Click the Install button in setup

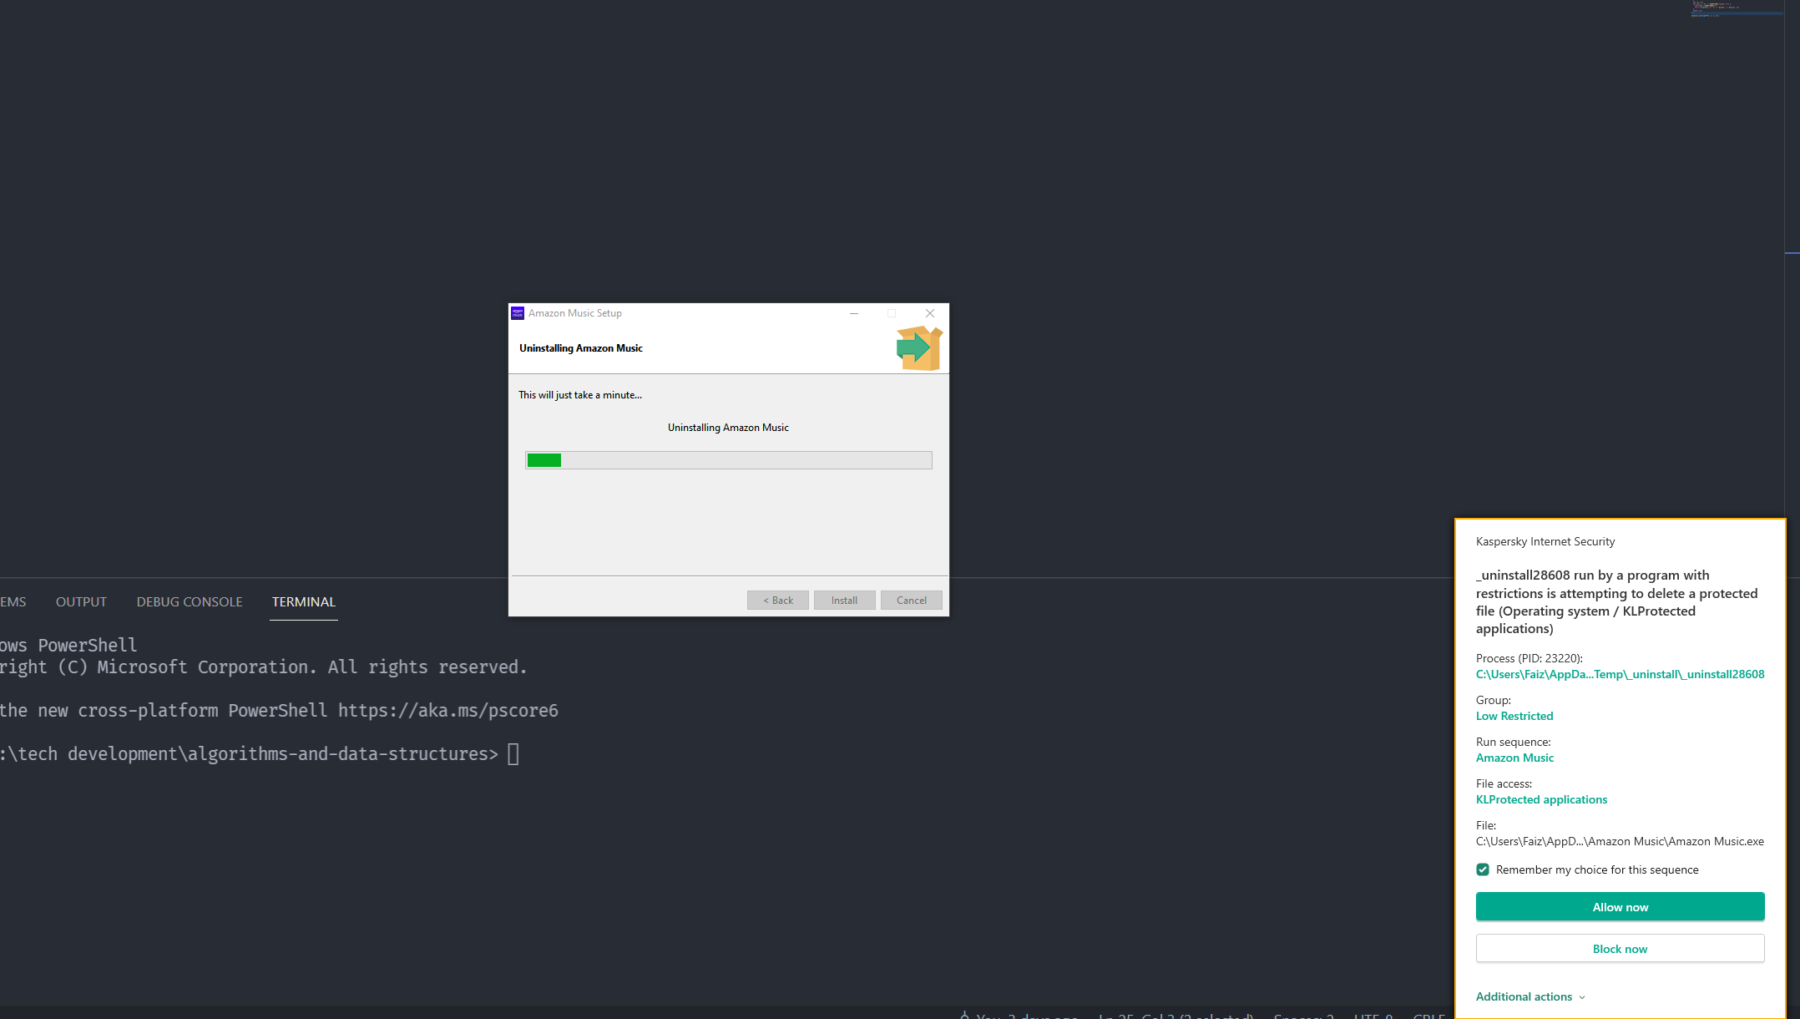844,600
